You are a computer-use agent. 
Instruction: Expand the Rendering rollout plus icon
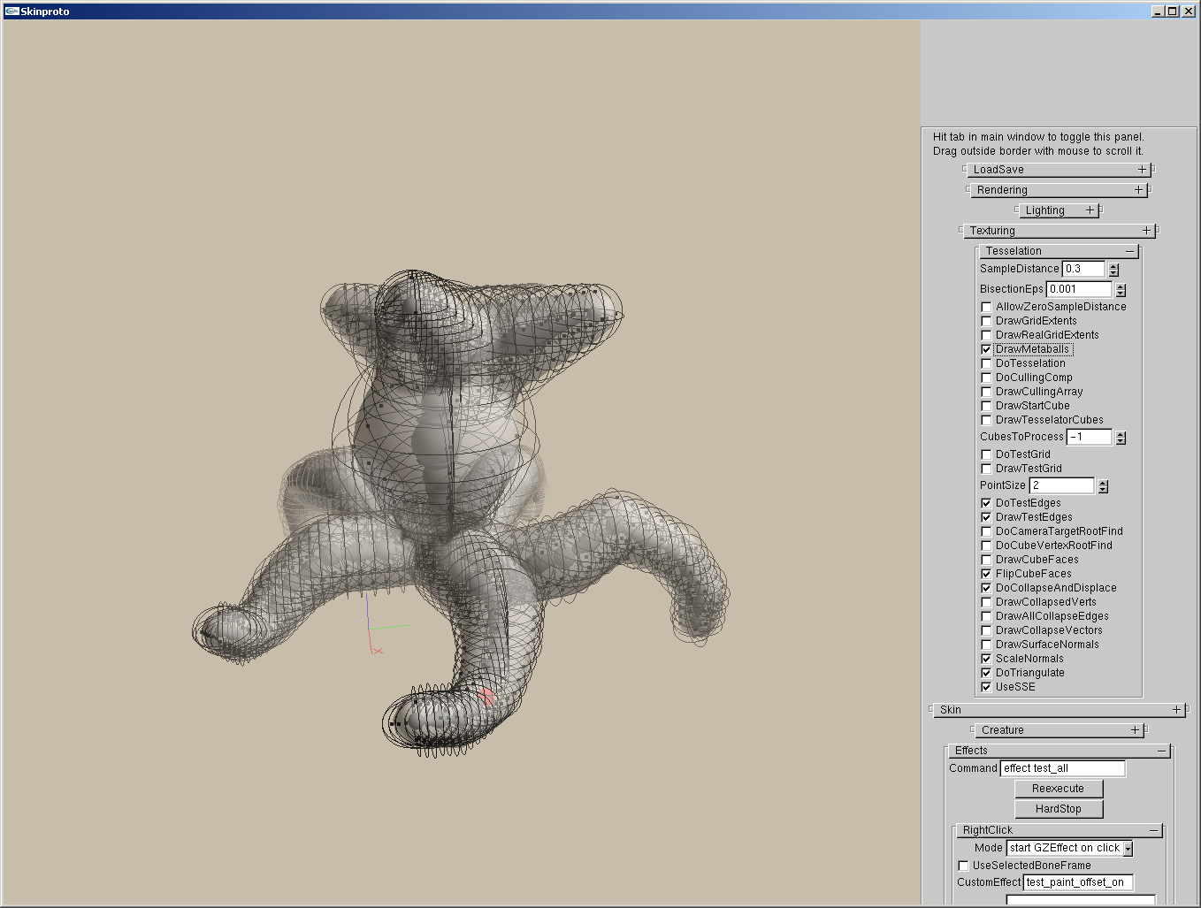[x=1138, y=190]
